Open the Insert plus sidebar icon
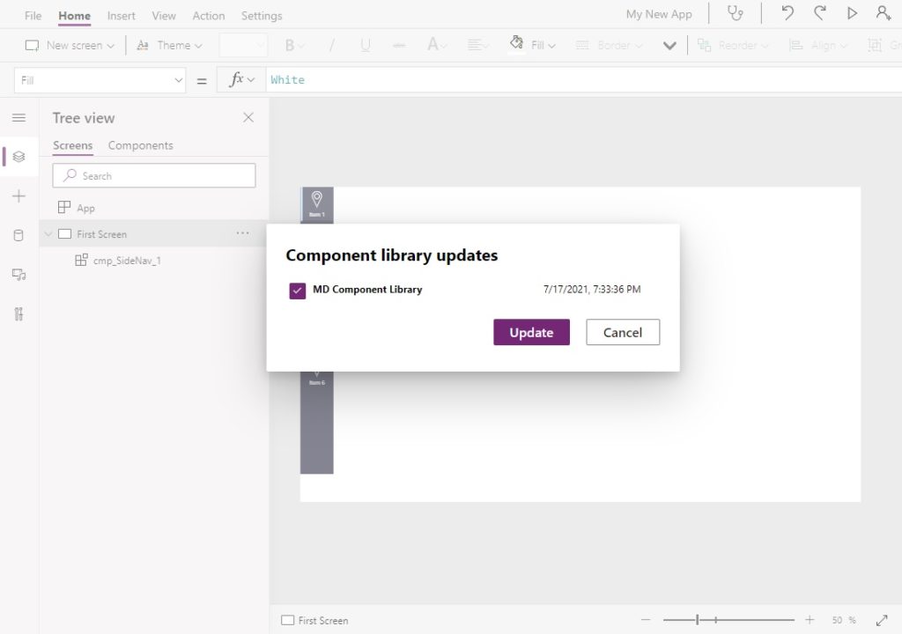902x634 pixels. (x=18, y=196)
